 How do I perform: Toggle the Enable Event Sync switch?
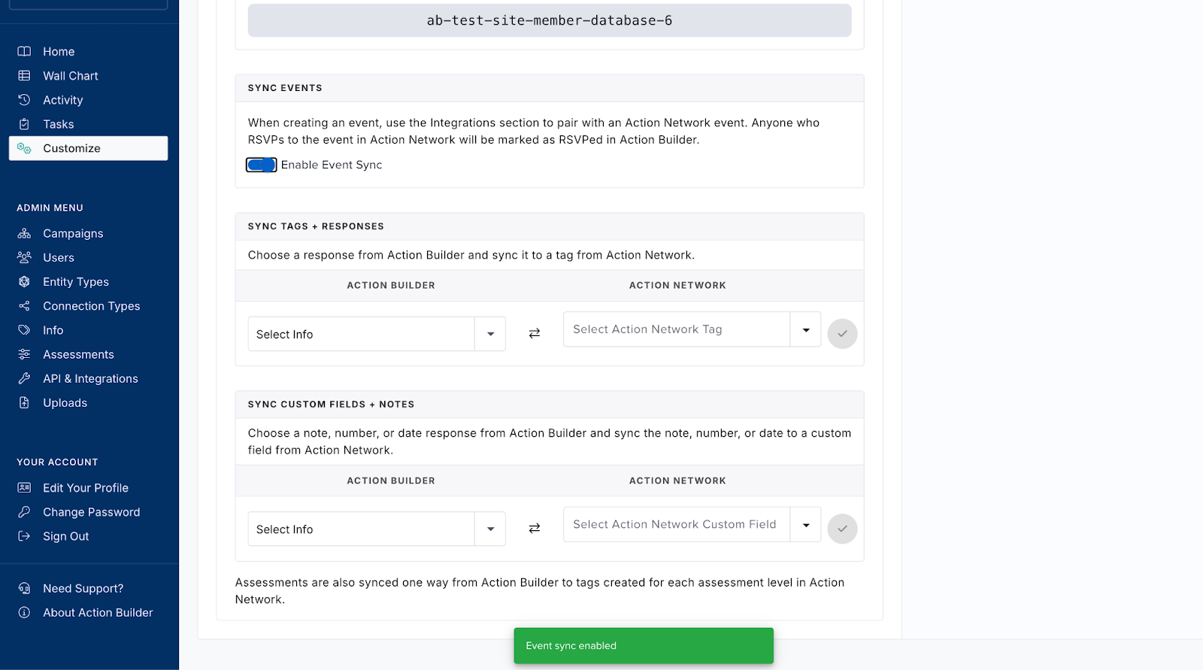click(261, 165)
